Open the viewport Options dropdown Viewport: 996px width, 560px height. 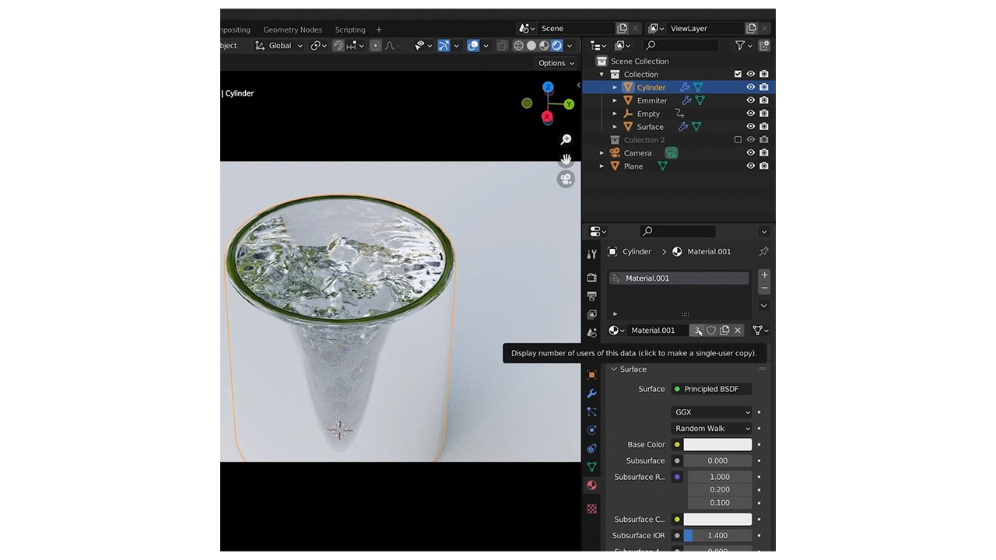coord(556,63)
